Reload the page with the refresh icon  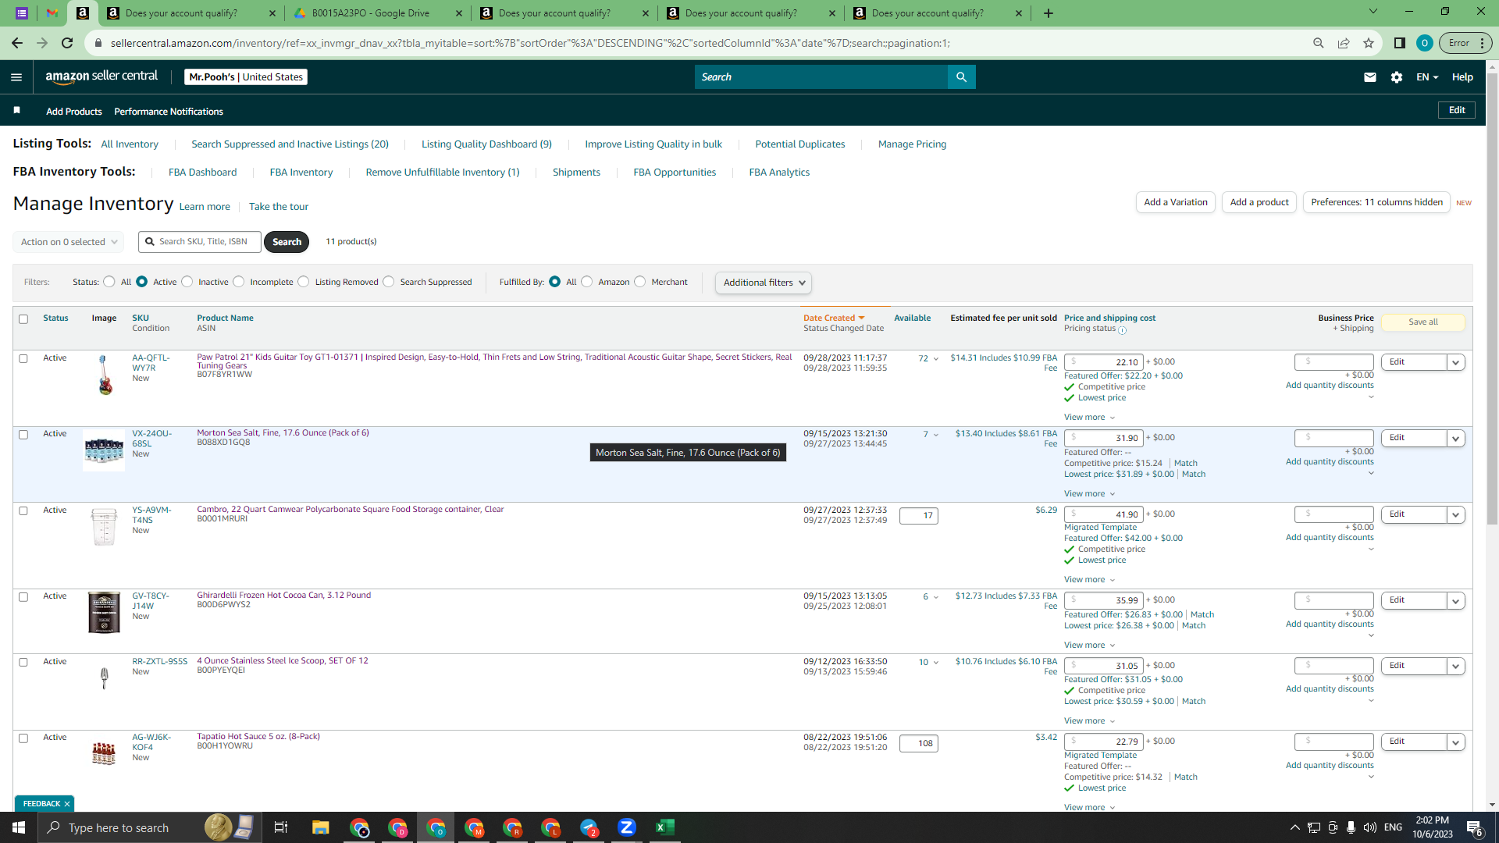coord(67,43)
